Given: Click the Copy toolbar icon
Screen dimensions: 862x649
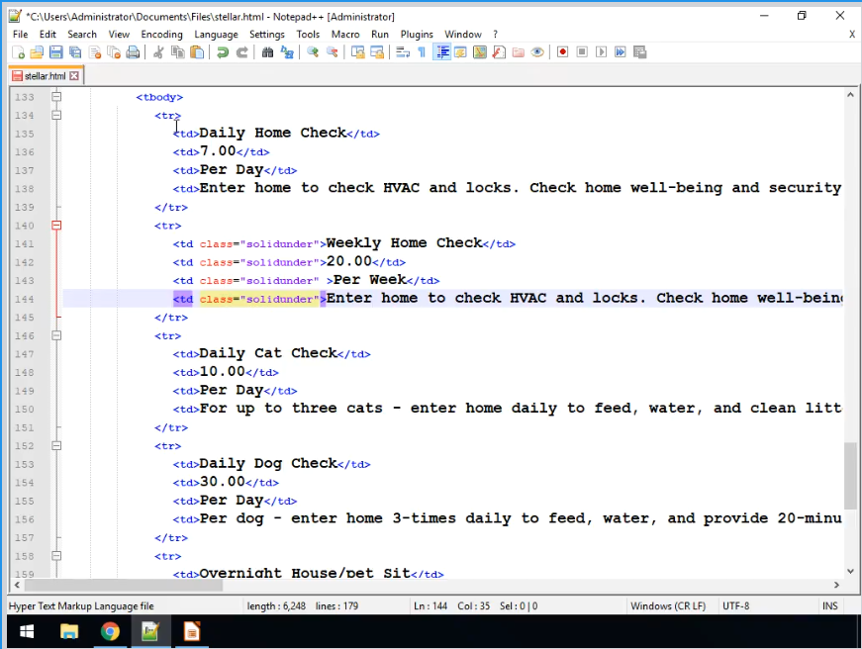Looking at the screenshot, I should 177,52.
